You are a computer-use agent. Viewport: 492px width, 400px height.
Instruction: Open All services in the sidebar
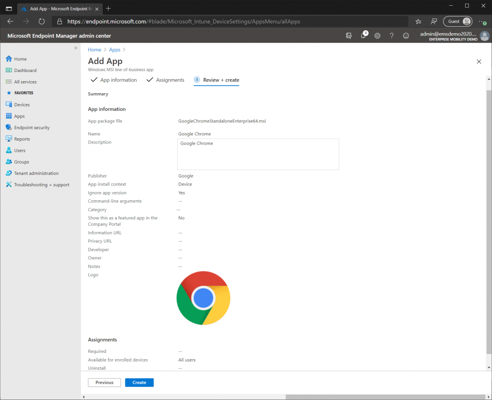click(x=21, y=82)
